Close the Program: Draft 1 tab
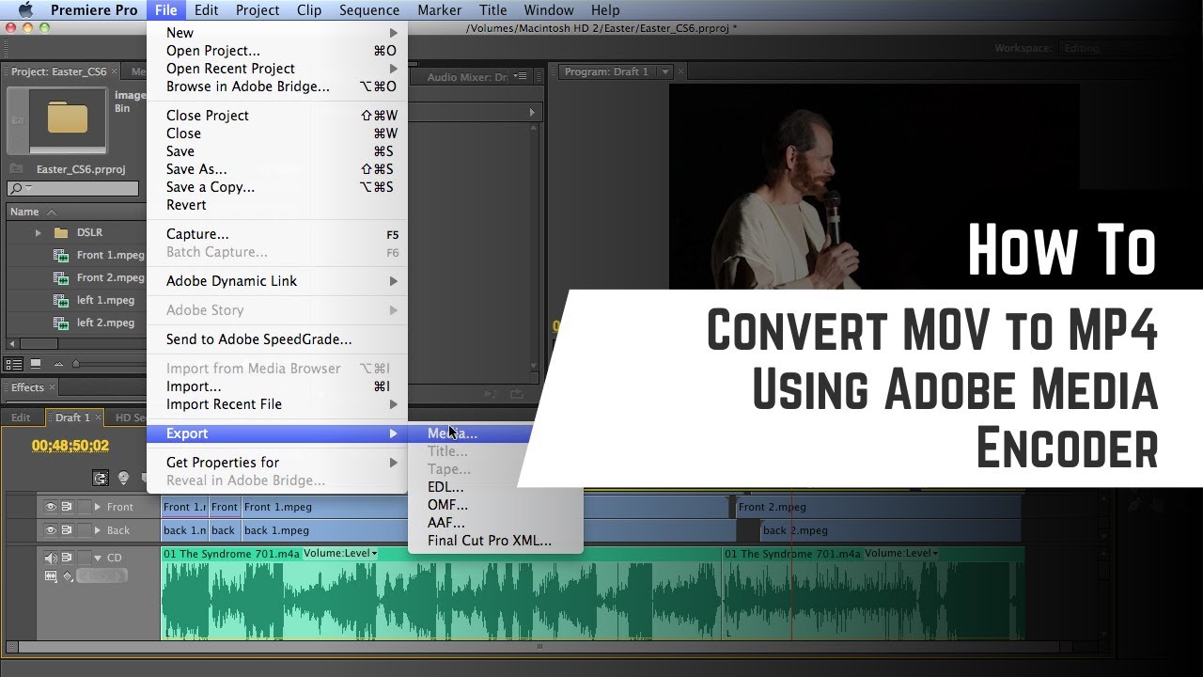 click(x=681, y=71)
